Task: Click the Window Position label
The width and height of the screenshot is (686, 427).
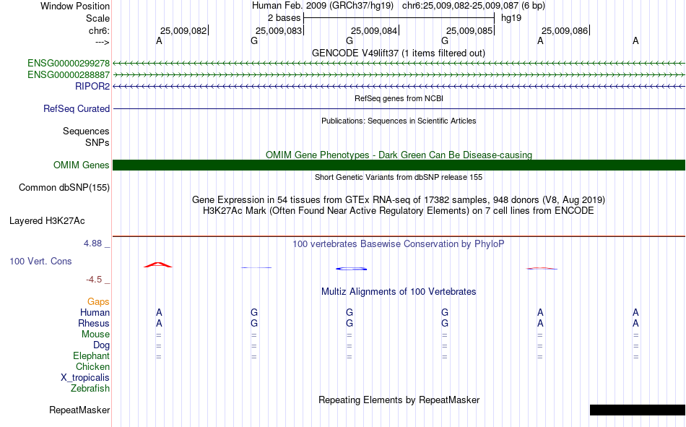Action: coord(75,6)
